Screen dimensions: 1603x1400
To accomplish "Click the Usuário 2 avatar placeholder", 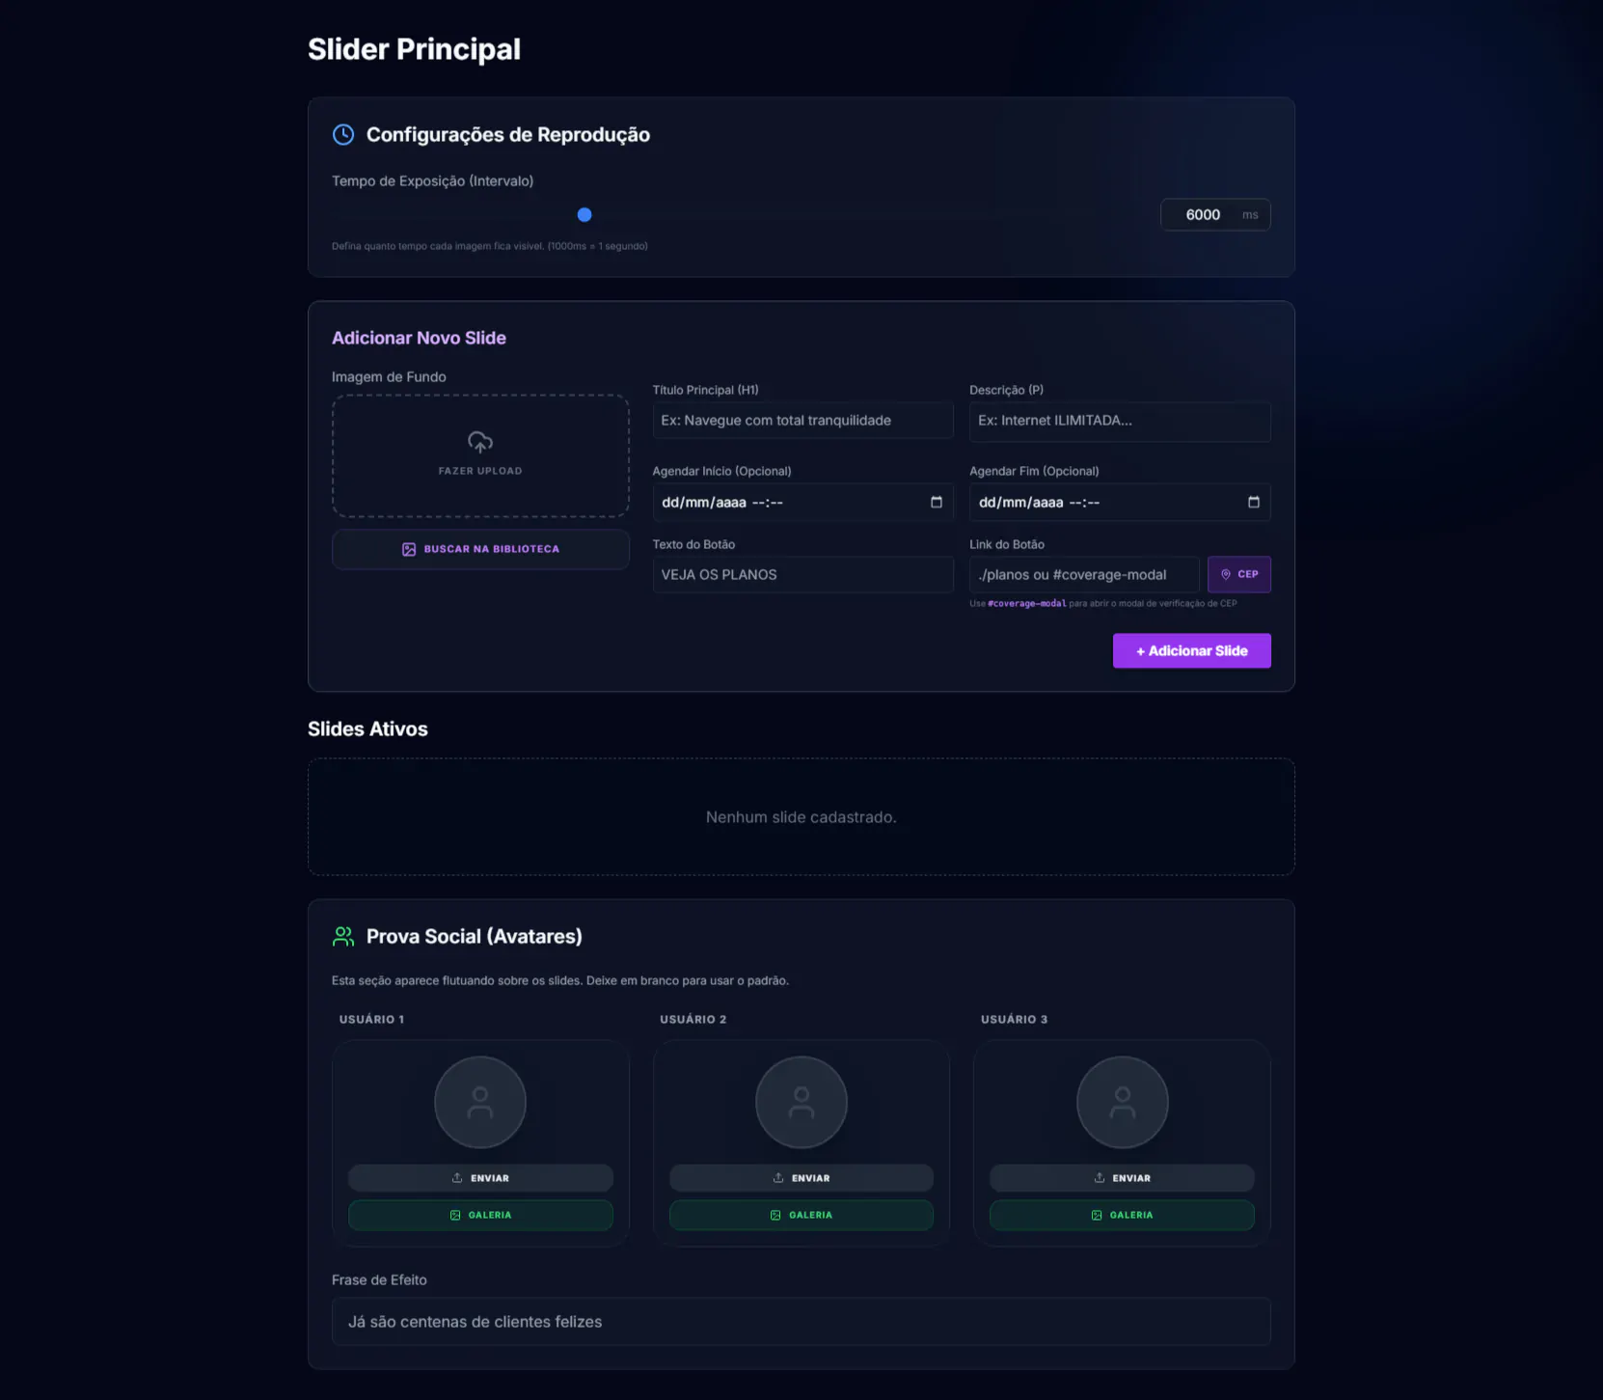I will (801, 1102).
